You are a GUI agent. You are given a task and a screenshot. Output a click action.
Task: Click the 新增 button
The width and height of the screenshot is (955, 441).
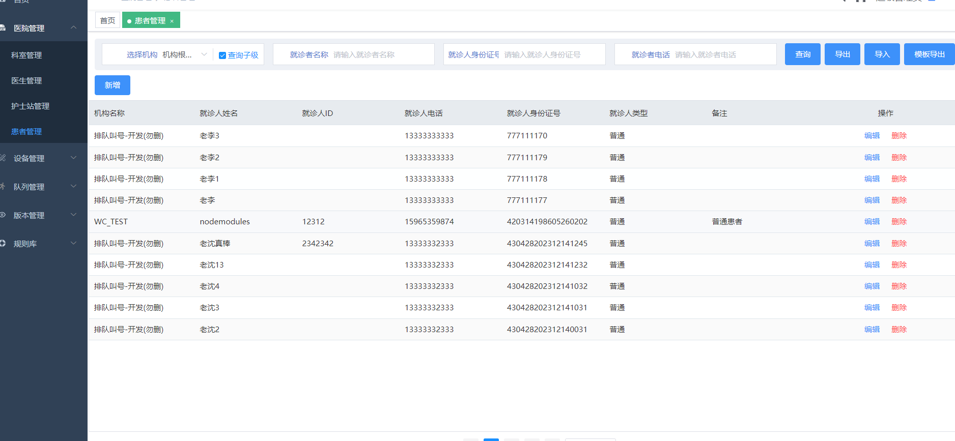tap(113, 85)
